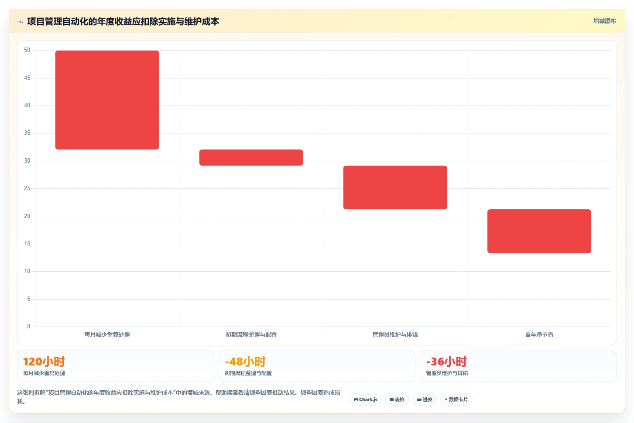Click the y-axis value 25

(27, 188)
